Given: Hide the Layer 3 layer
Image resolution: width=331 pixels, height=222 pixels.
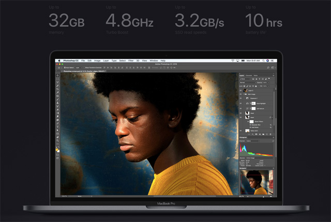Looking at the screenshot, I should 240,90.
